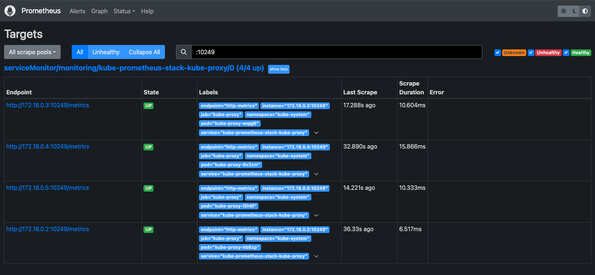Click endpoint="http-metrics" label in 172.18.0.3 row
The width and height of the screenshot is (595, 275).
pos(229,106)
